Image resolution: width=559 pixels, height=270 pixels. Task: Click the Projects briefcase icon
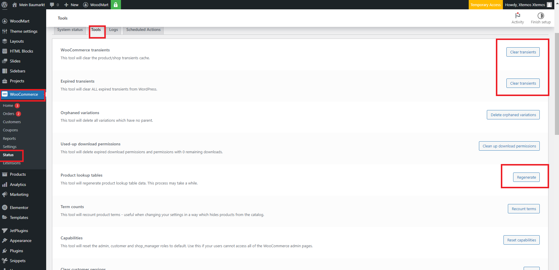(x=5, y=81)
